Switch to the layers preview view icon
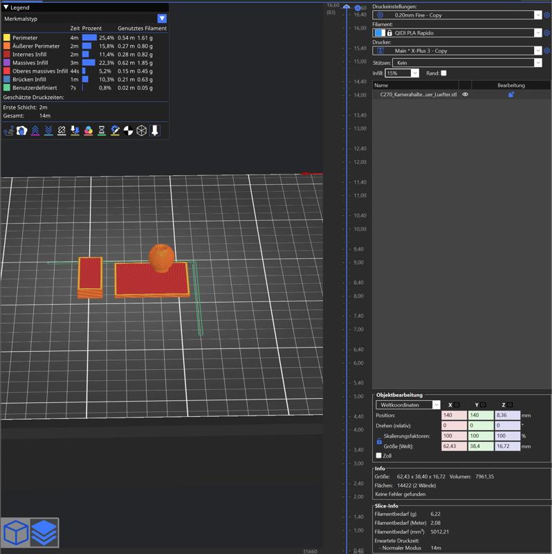The image size is (552, 554). pyautogui.click(x=44, y=532)
